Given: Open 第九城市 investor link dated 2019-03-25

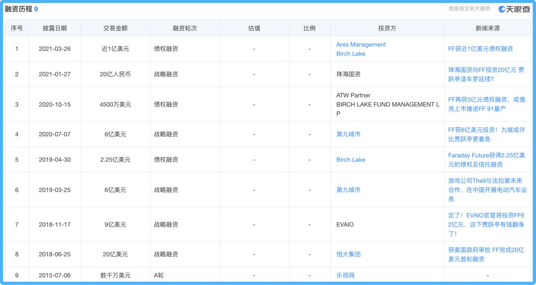Looking at the screenshot, I should [348, 190].
